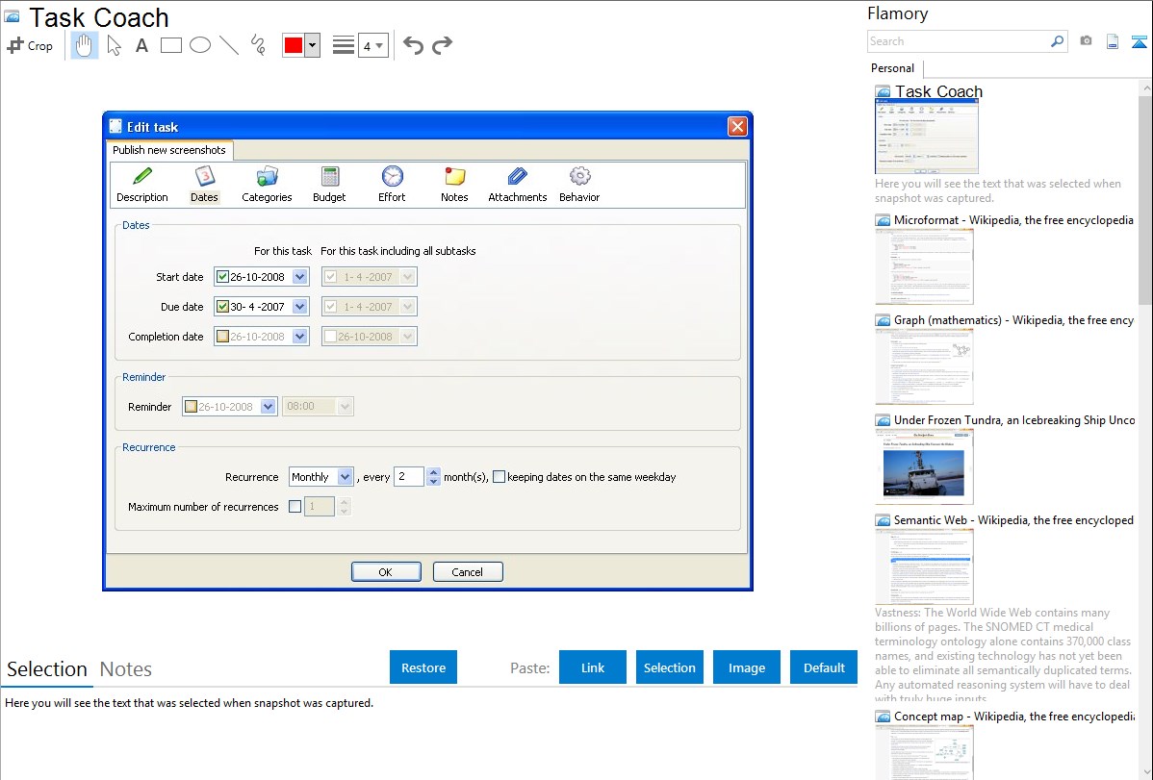Paste as Link
Viewport: 1153px width, 780px height.
pos(593,667)
